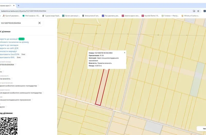Close the cadastral map browser tab

14,6
